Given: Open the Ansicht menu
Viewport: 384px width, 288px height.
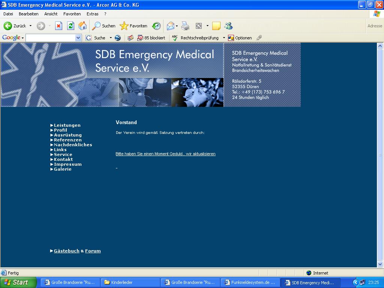Looking at the screenshot, I should [x=51, y=14].
